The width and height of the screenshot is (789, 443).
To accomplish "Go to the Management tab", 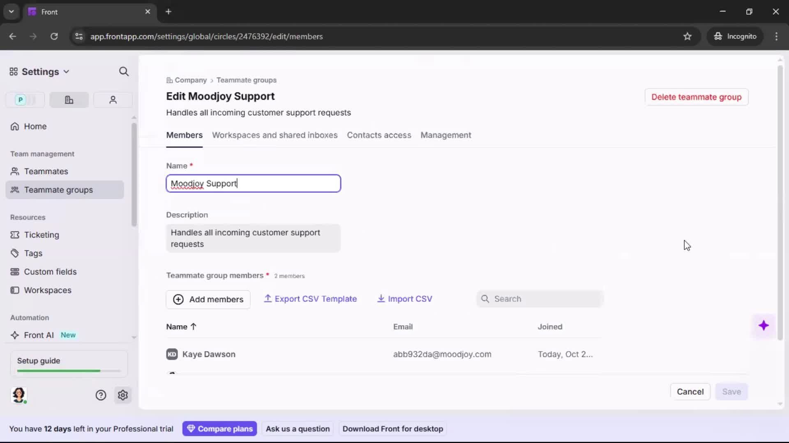I will [445, 135].
